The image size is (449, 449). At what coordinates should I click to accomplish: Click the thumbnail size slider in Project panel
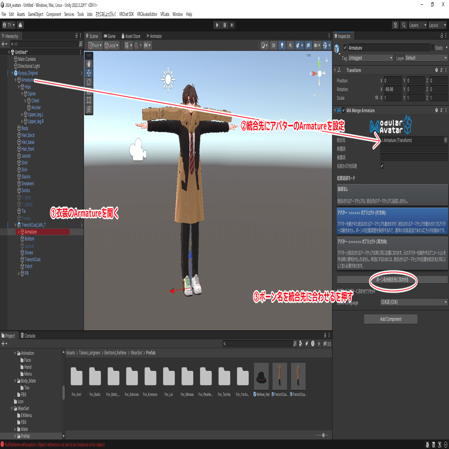[x=323, y=435]
